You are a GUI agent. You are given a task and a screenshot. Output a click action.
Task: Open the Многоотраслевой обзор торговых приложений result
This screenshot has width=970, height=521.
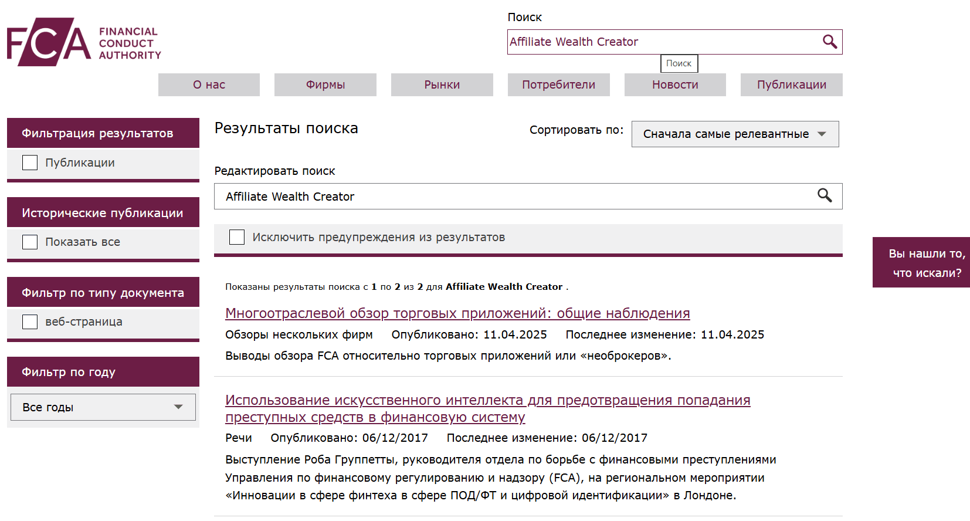click(457, 313)
